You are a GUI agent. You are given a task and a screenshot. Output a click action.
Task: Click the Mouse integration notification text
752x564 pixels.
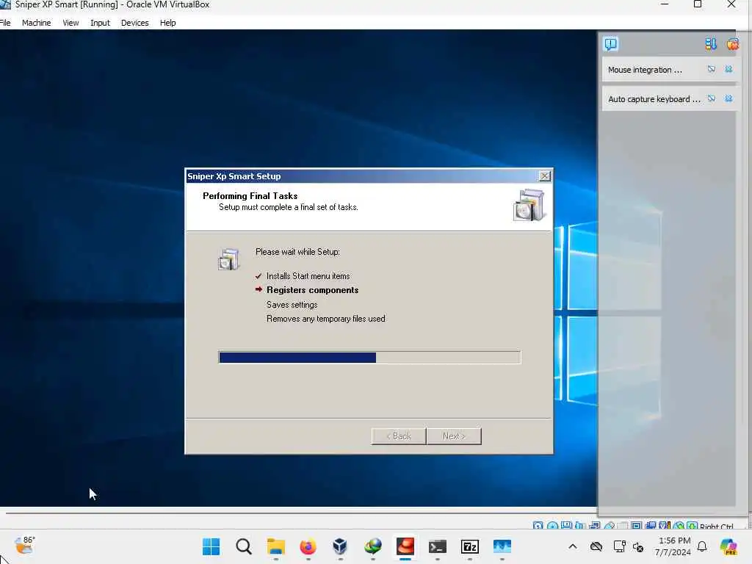tap(645, 70)
